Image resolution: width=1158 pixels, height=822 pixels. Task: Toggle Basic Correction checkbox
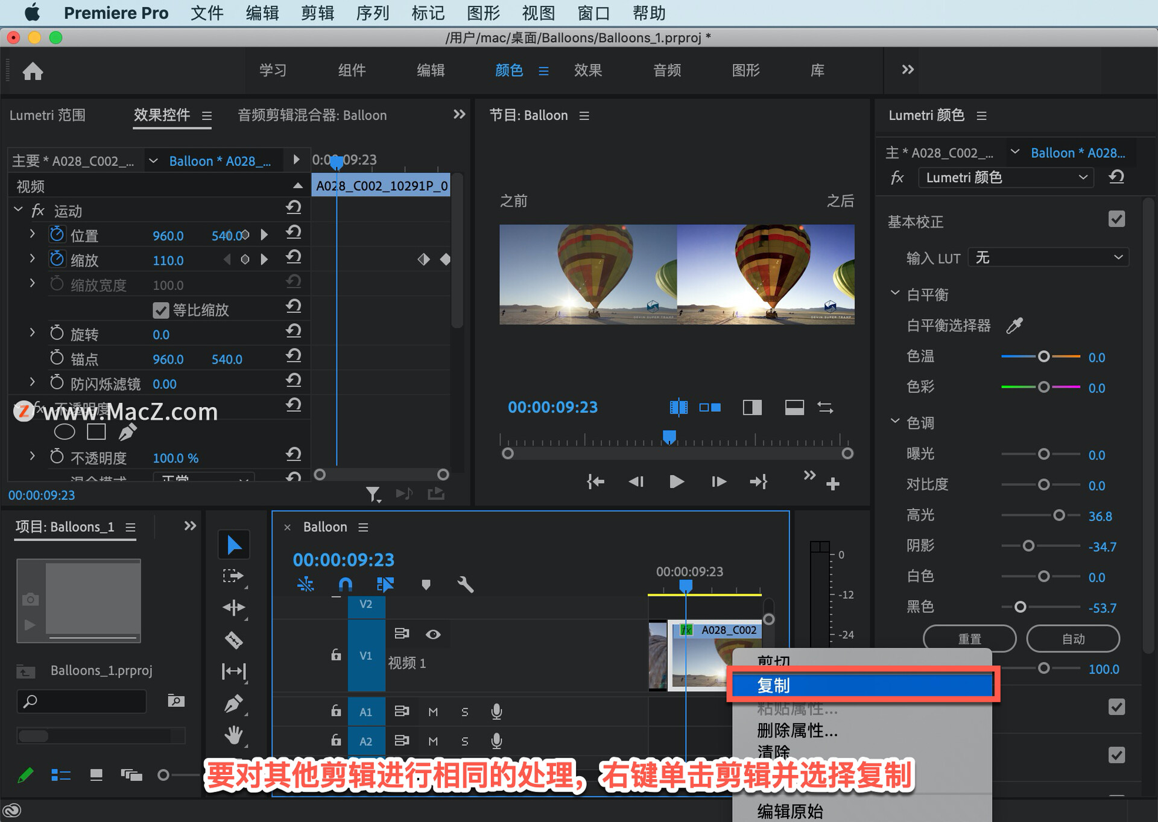click(1116, 219)
